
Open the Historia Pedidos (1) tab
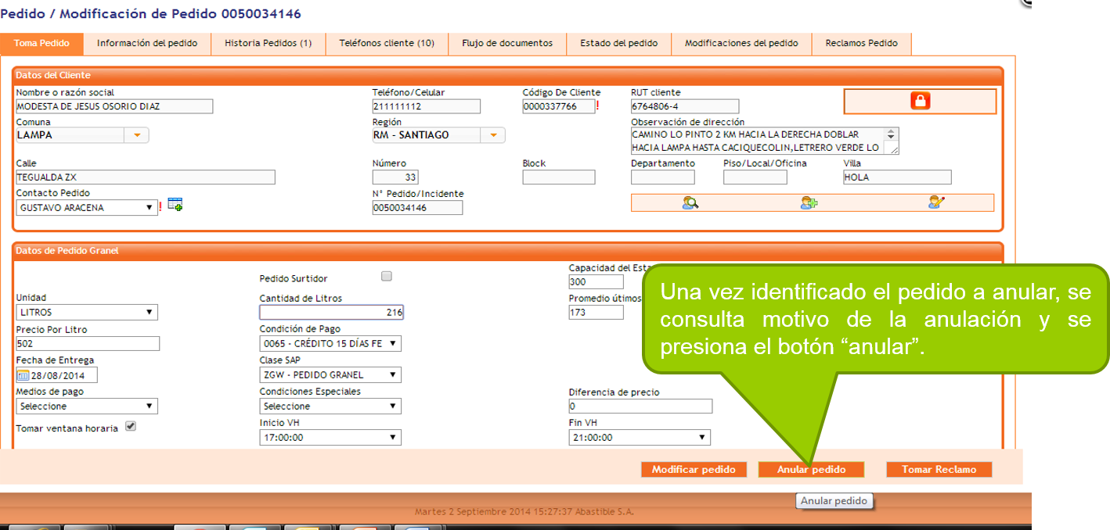coord(268,44)
